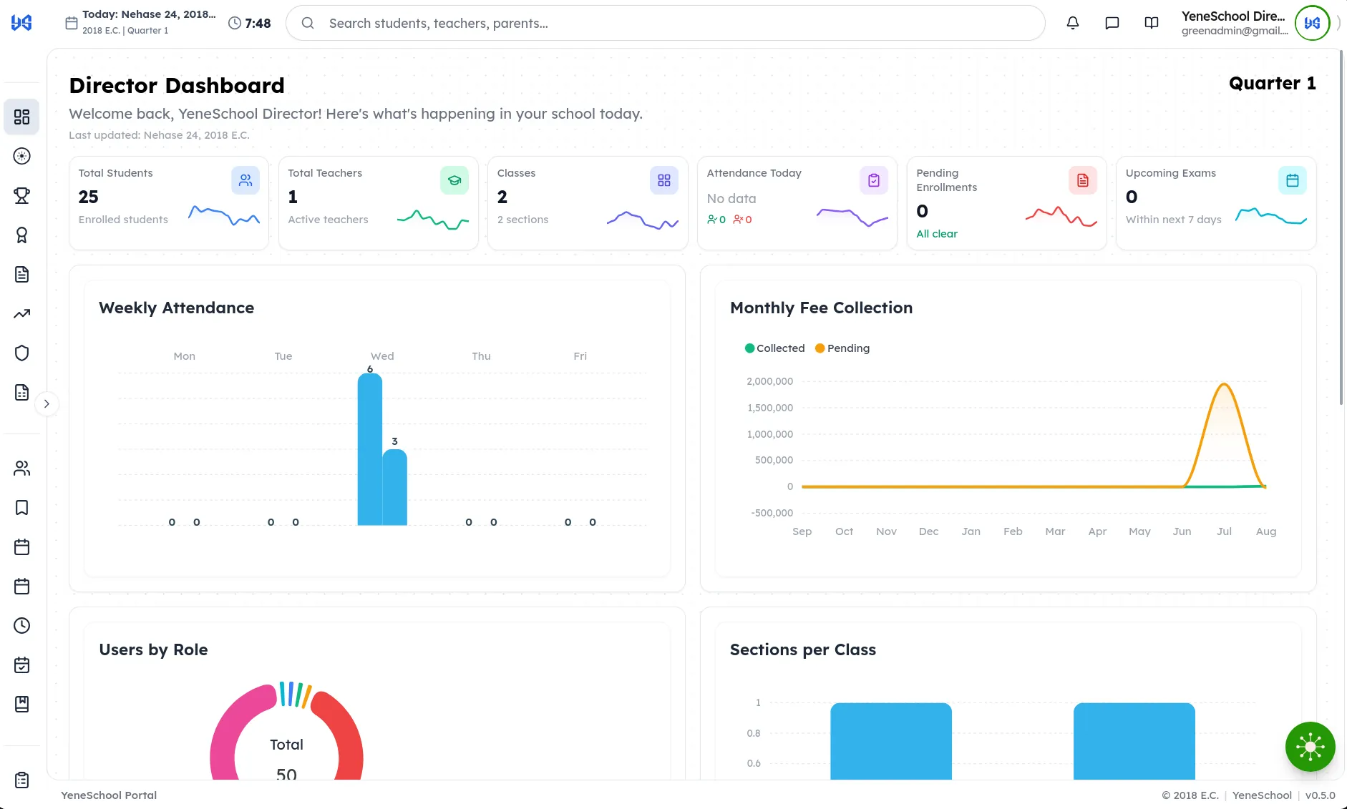
Task: Click the circular sun-like sidebar icon
Action: (21, 156)
